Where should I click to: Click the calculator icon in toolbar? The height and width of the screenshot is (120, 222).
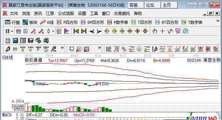click(15, 40)
